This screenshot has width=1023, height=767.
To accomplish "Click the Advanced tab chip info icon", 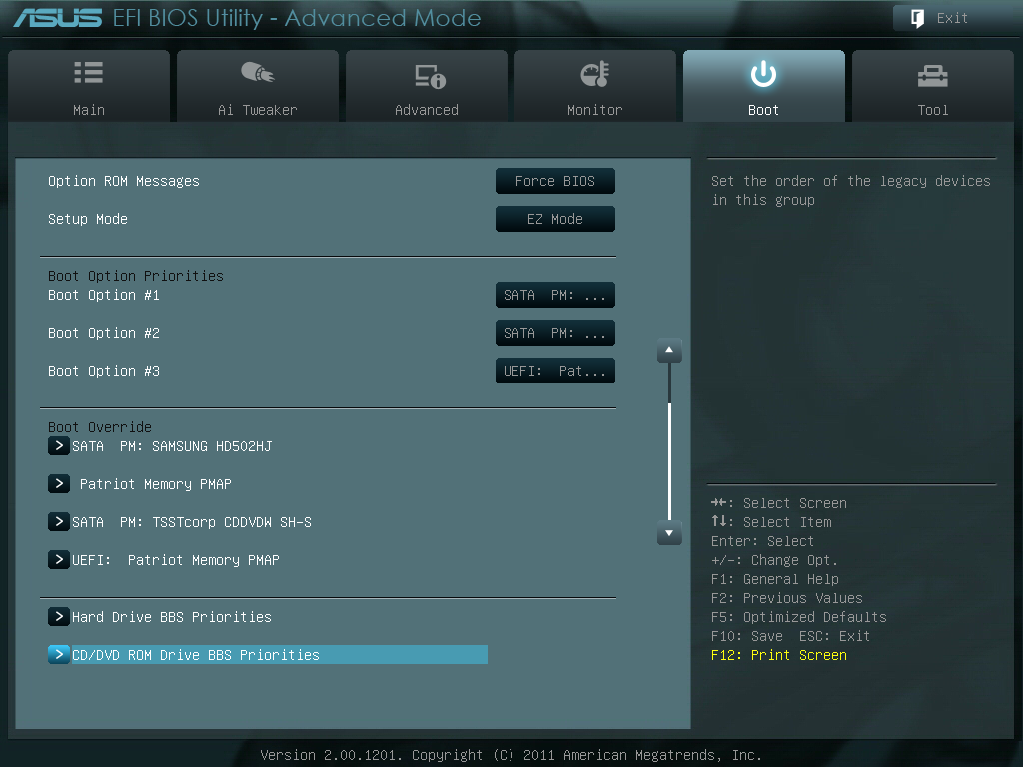I will pos(430,76).
